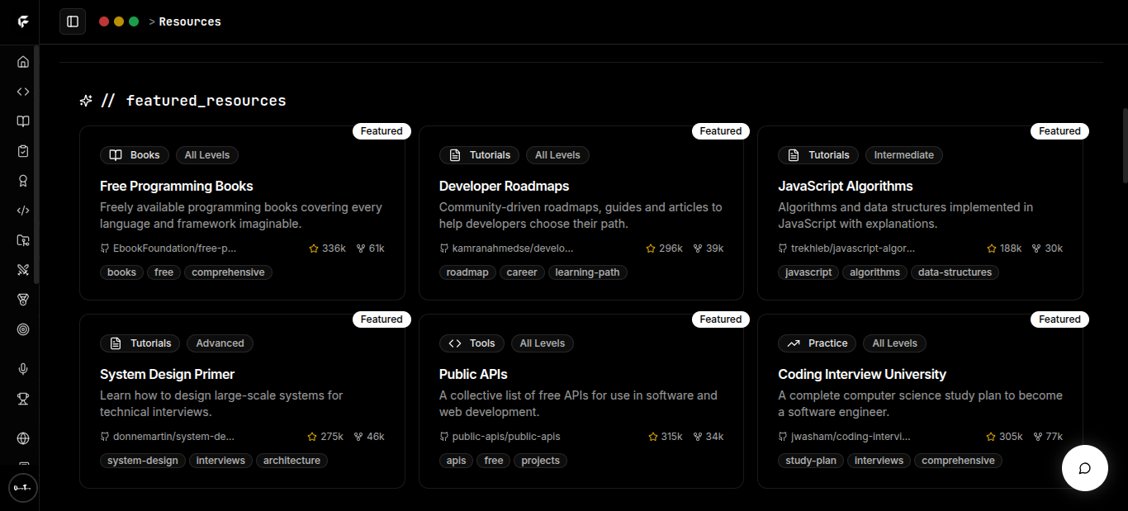Open the clipboard-check sidebar icon
Screen dimensions: 1128x511
23,151
